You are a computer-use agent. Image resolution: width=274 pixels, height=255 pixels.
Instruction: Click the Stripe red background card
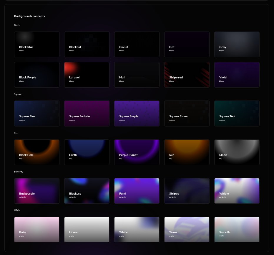coord(187,75)
